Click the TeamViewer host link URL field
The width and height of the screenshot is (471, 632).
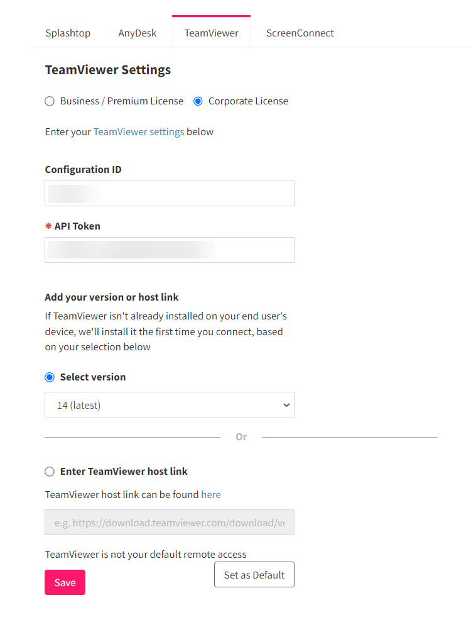click(169, 522)
